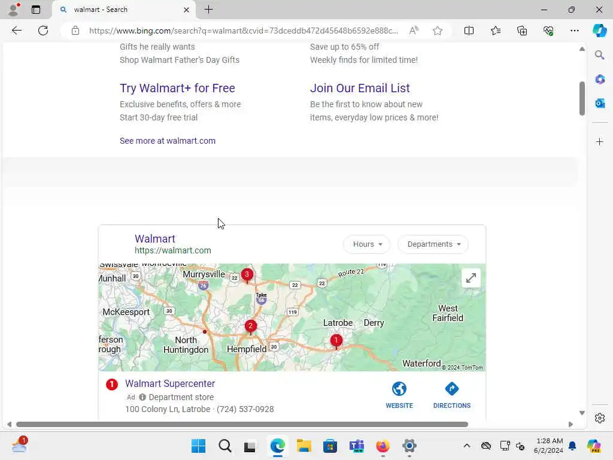613x460 pixels.
Task: Refresh the current page
Action: pos(43,31)
